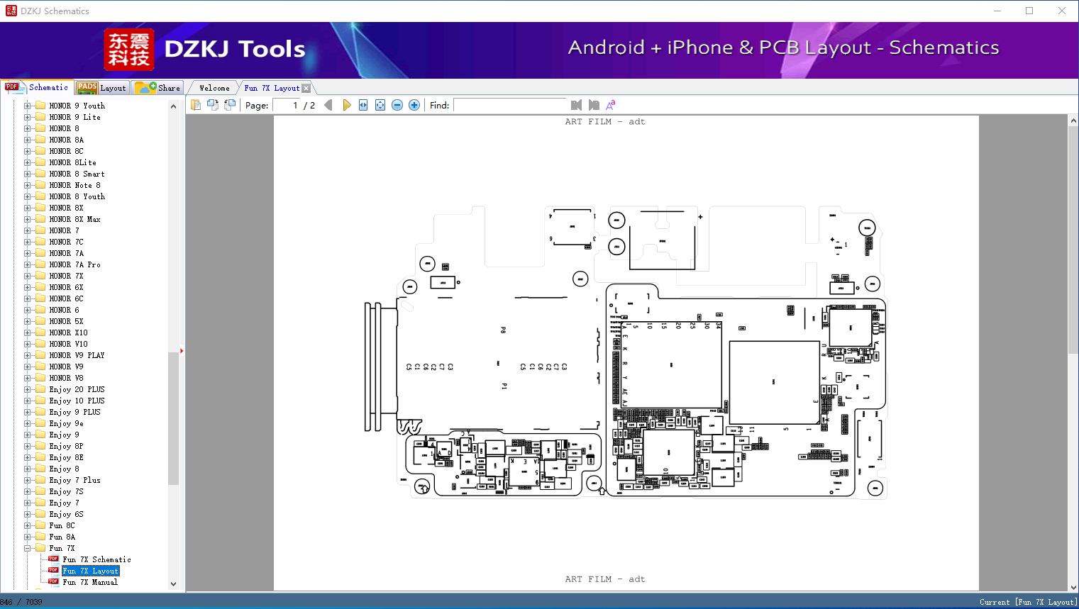Viewport: 1079px width, 609px height.
Task: Click the page number input field
Action: coord(287,105)
